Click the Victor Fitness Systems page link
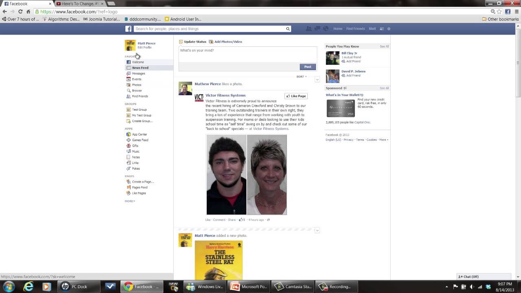This screenshot has height=293, width=521. tap(225, 95)
